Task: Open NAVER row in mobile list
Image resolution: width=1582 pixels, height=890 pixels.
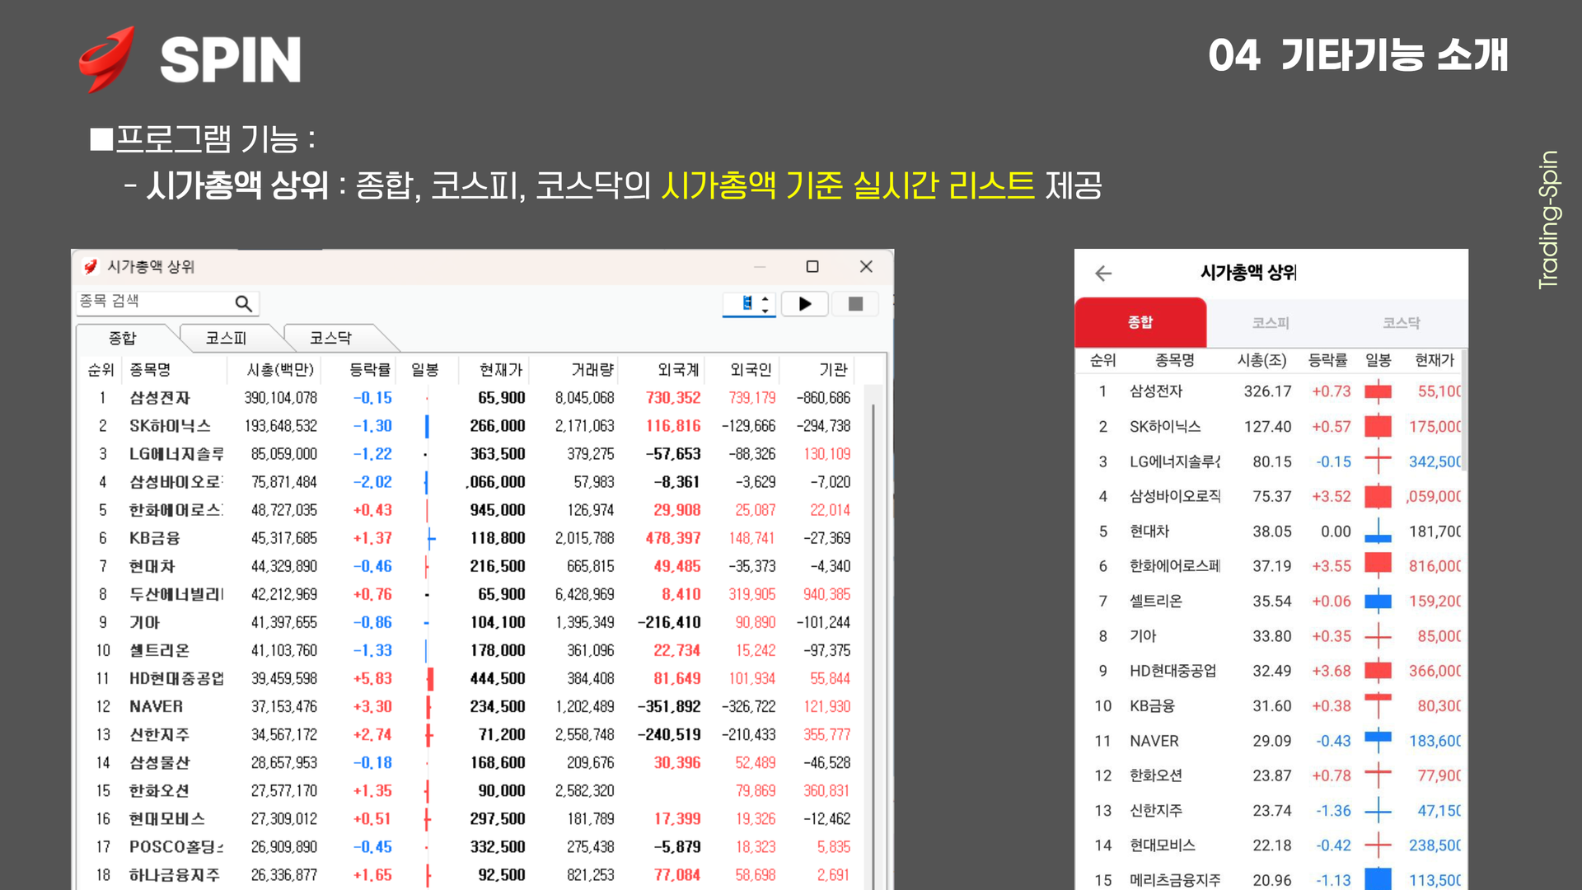Action: click(x=1154, y=741)
